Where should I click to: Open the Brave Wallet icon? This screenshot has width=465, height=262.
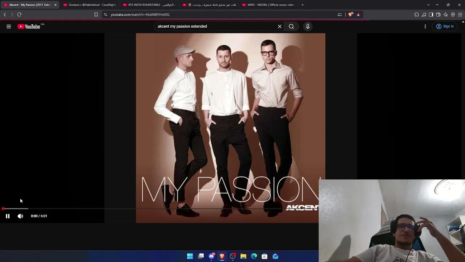tap(438, 15)
